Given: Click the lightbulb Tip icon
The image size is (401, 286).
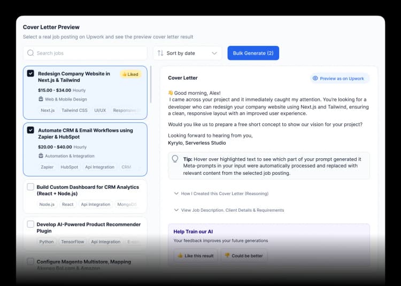Looking at the screenshot, I should point(175,159).
